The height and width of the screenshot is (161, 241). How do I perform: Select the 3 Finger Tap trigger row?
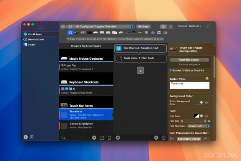coord(86,67)
